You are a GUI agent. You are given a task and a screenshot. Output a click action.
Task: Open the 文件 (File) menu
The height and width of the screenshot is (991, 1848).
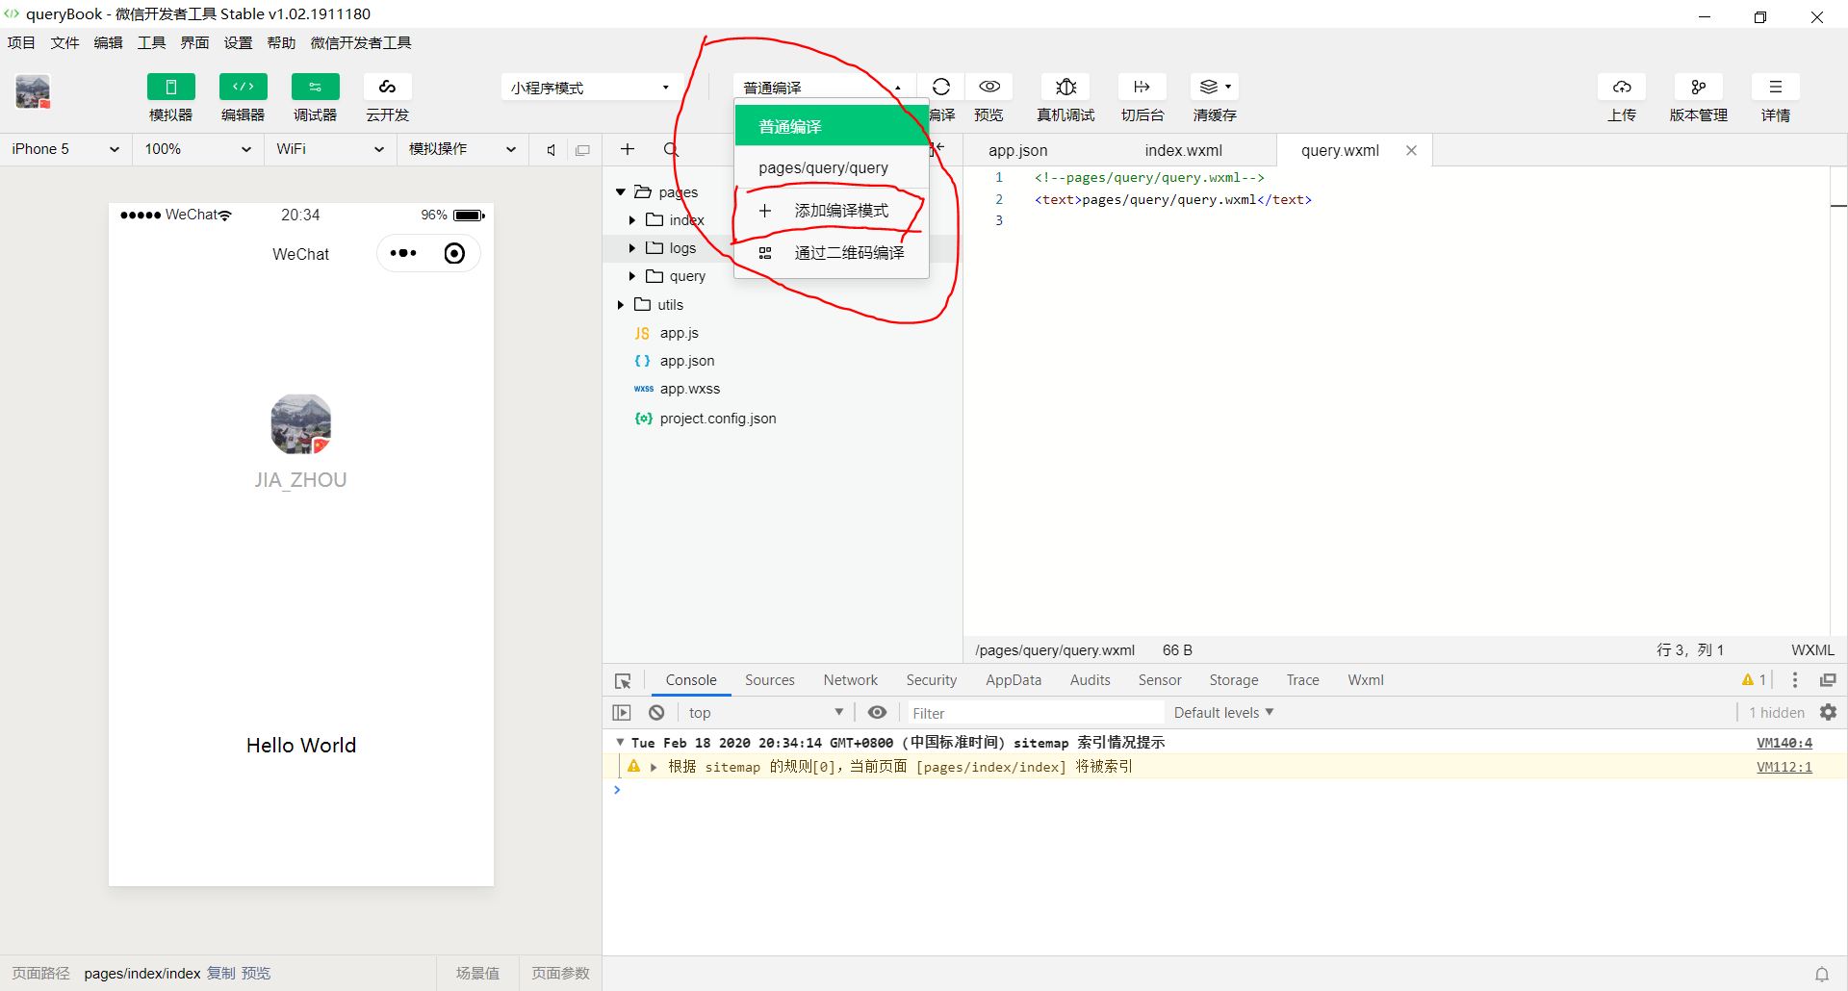[x=64, y=42]
